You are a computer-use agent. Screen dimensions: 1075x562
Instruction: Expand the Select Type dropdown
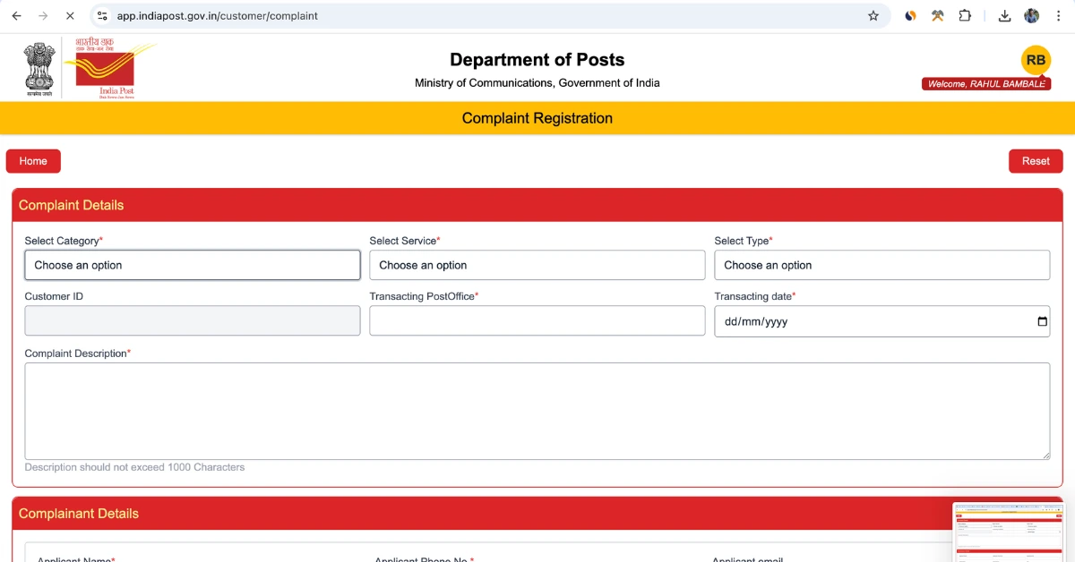pos(881,265)
